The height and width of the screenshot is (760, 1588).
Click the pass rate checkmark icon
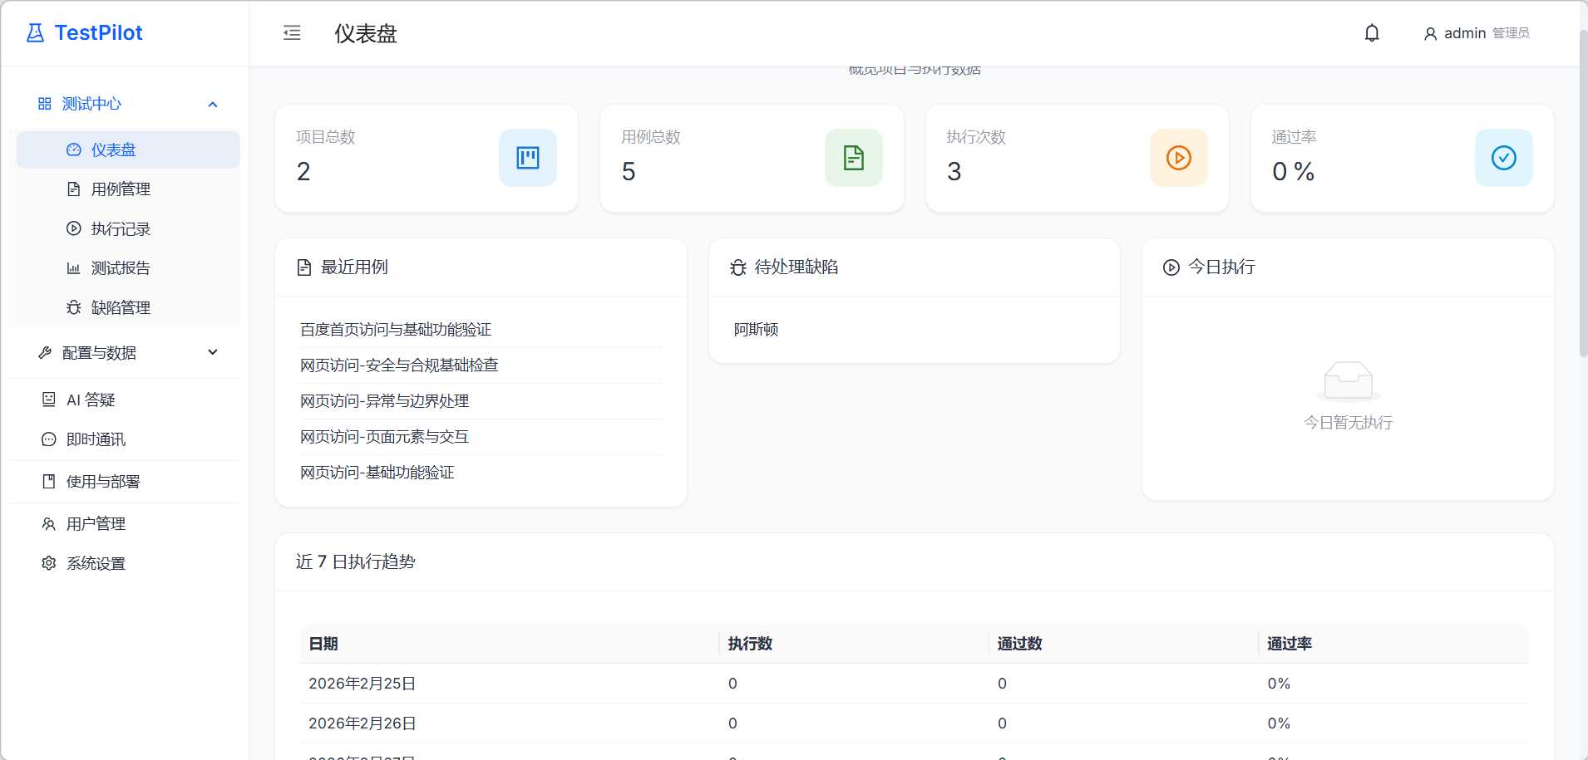pyautogui.click(x=1503, y=158)
